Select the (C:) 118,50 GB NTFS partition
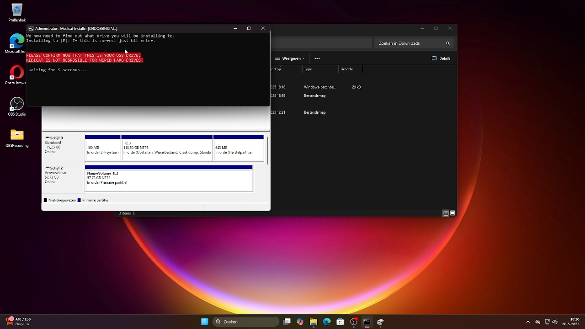This screenshot has height=329, width=585. pyautogui.click(x=167, y=148)
